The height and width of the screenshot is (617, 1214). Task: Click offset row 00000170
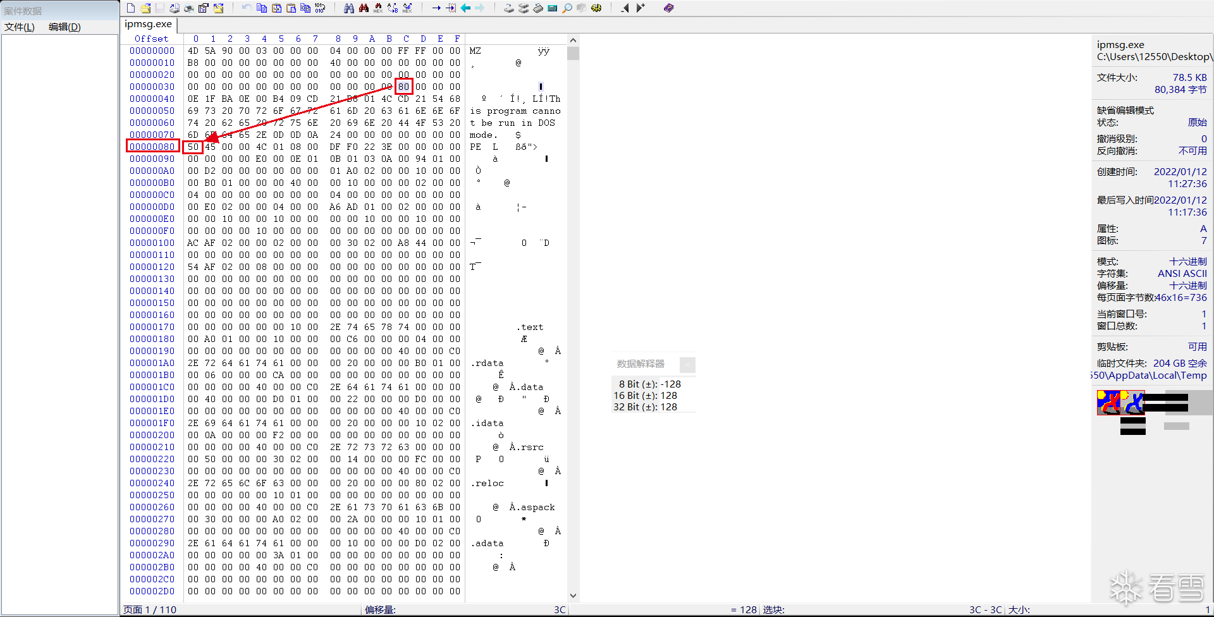coord(152,327)
